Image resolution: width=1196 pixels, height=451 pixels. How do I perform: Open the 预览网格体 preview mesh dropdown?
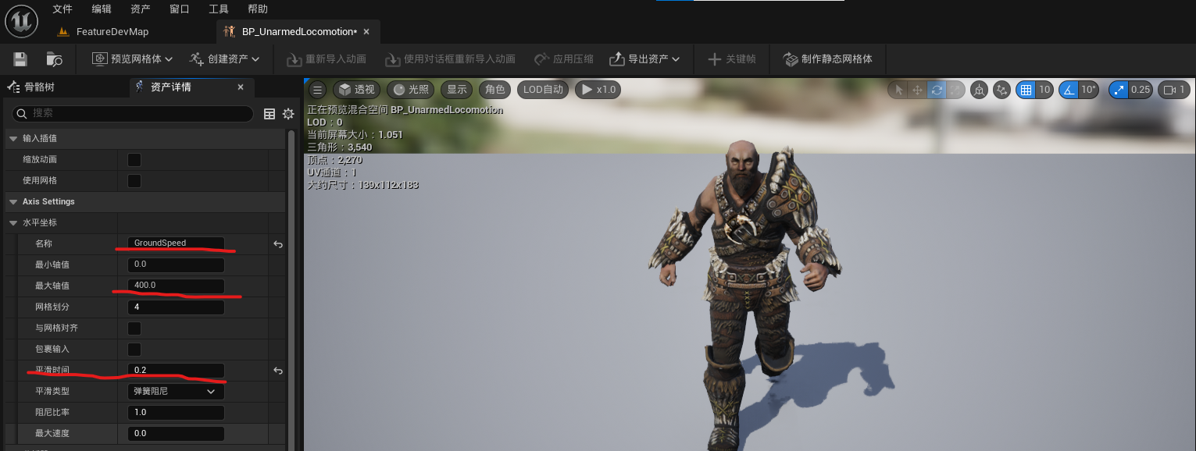coord(133,59)
